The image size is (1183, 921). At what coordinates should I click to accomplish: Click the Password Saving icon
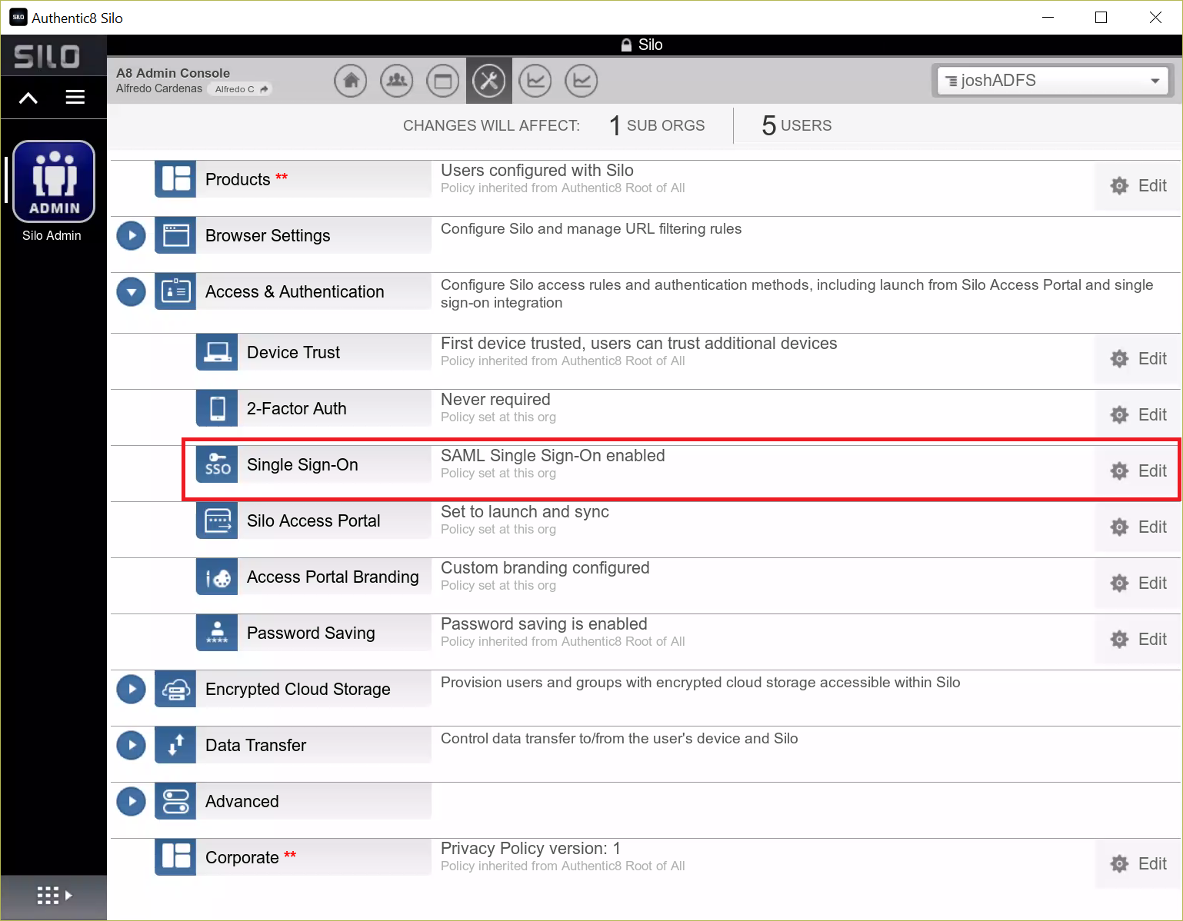click(x=218, y=633)
